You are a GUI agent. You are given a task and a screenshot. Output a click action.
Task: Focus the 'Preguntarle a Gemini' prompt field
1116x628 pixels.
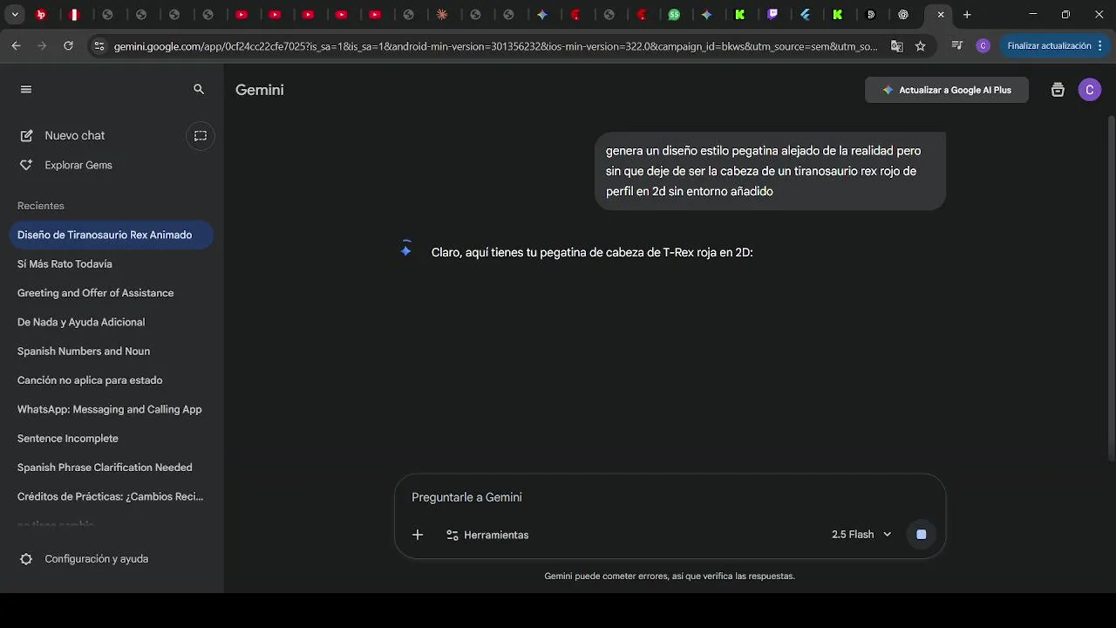[x=670, y=497]
